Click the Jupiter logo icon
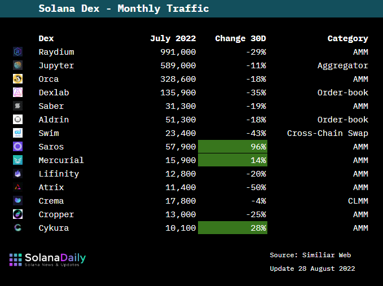Viewport: 383px width, 286px height. [17, 65]
